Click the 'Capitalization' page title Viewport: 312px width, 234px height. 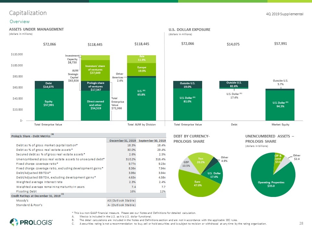(x=28, y=13)
